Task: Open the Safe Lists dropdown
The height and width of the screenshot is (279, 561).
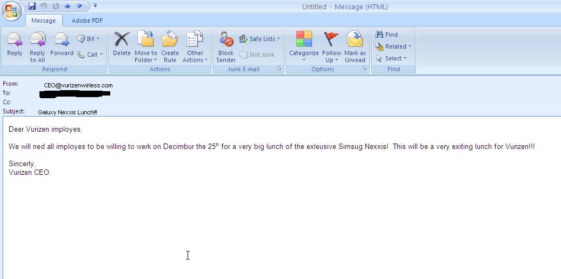Action: pos(260,39)
